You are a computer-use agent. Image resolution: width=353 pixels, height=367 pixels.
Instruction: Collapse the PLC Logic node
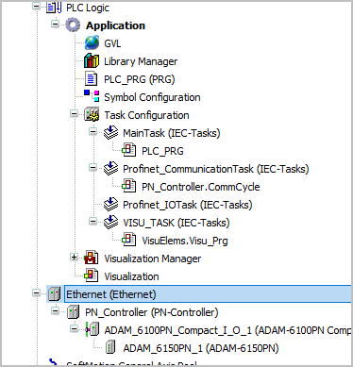37,7
